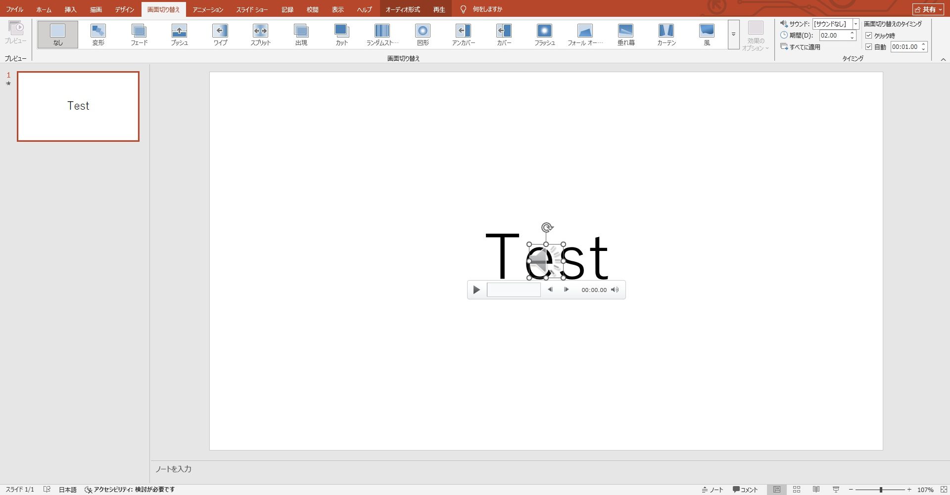Select the カーテン transition effect
This screenshot has height=495, width=950.
[x=666, y=34]
